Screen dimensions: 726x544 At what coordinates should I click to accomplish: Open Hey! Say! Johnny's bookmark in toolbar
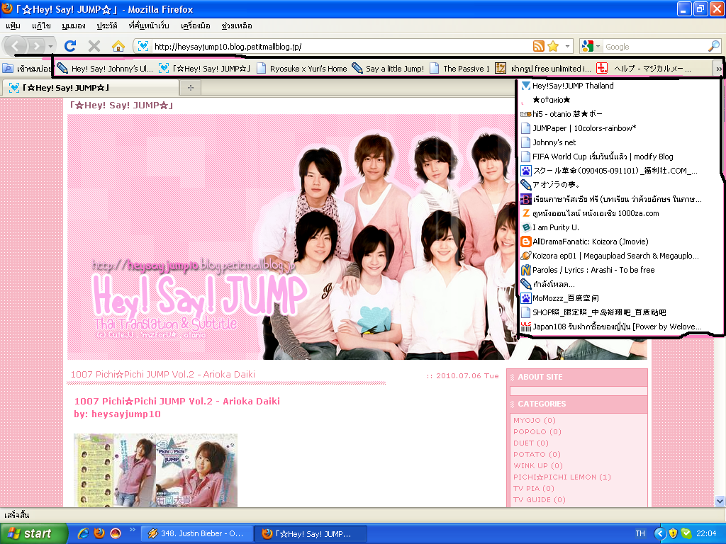pos(105,69)
